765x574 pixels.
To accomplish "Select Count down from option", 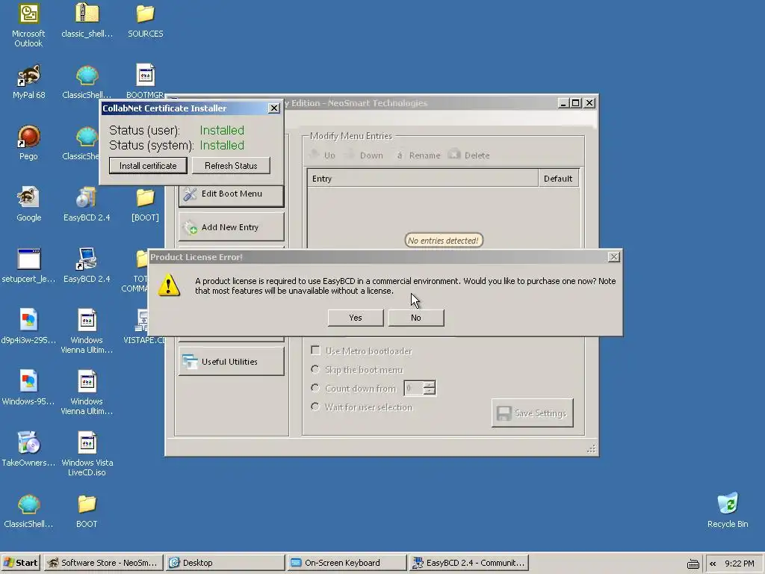I will [315, 388].
